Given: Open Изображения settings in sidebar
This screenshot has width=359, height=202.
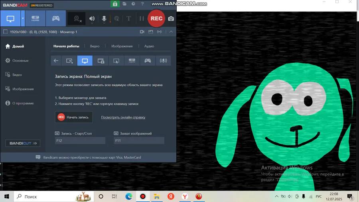Looking at the screenshot, I should point(20,89).
